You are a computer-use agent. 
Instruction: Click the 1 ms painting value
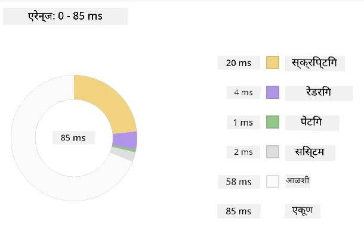click(243, 122)
